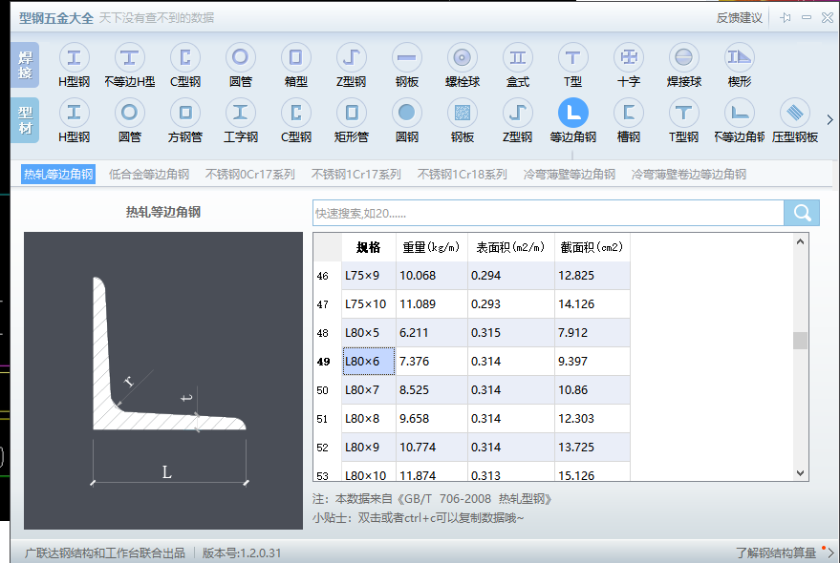Switch to 焊接 category side tab
The image size is (840, 563).
tap(25, 65)
